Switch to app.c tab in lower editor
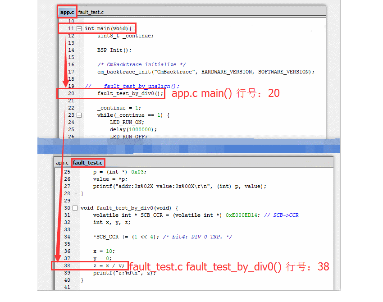Screen dimensions: 383x302 62,162
